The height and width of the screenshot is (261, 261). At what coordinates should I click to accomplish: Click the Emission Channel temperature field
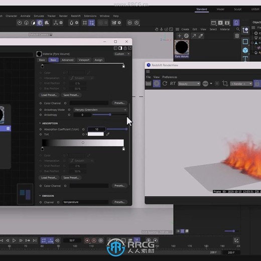(85, 202)
